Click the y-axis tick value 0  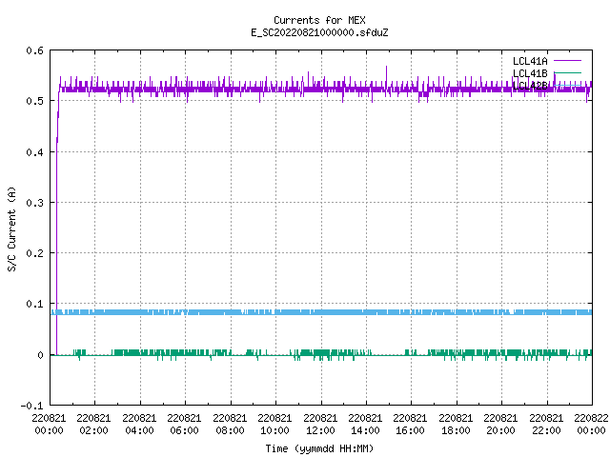pos(40,355)
